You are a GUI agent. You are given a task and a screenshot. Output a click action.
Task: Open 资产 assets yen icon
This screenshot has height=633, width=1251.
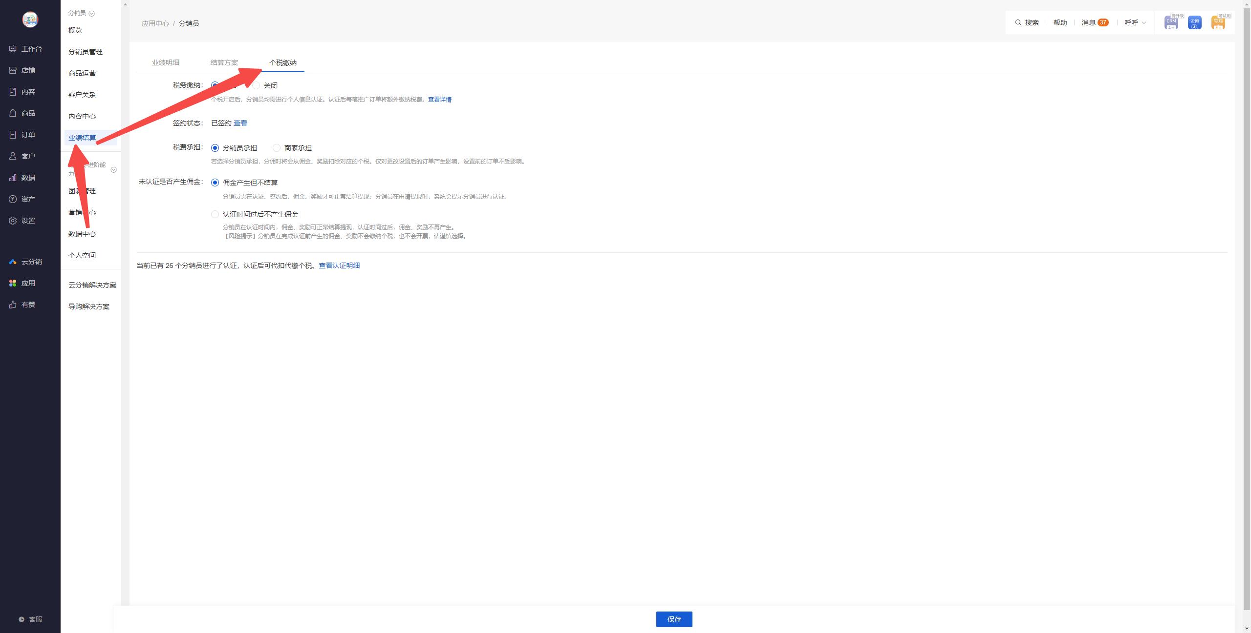pos(13,199)
